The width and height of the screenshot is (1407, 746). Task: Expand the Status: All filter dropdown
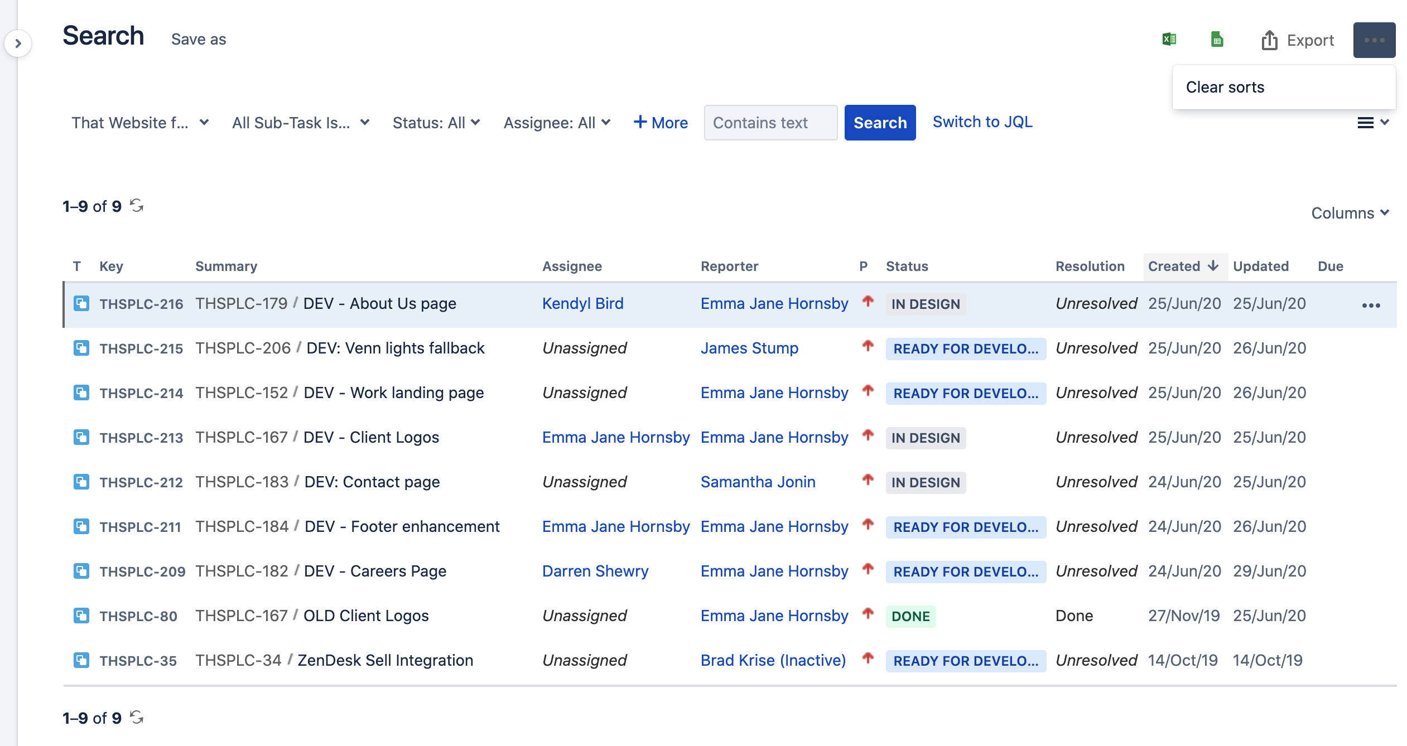pos(436,123)
